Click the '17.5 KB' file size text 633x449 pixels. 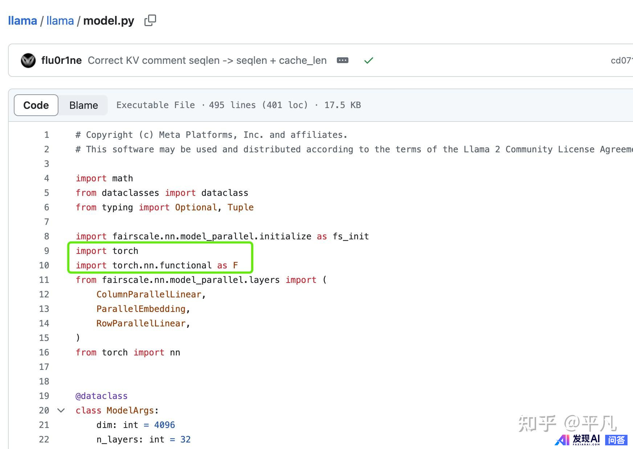343,105
